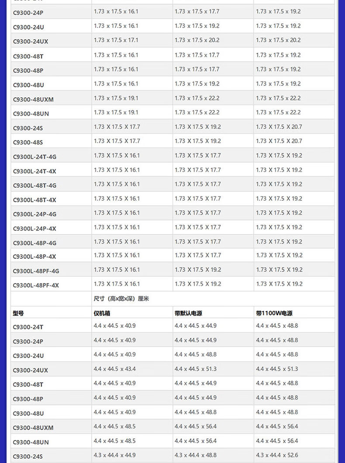Select the C9300L-48PF-4G model label

pos(36,271)
